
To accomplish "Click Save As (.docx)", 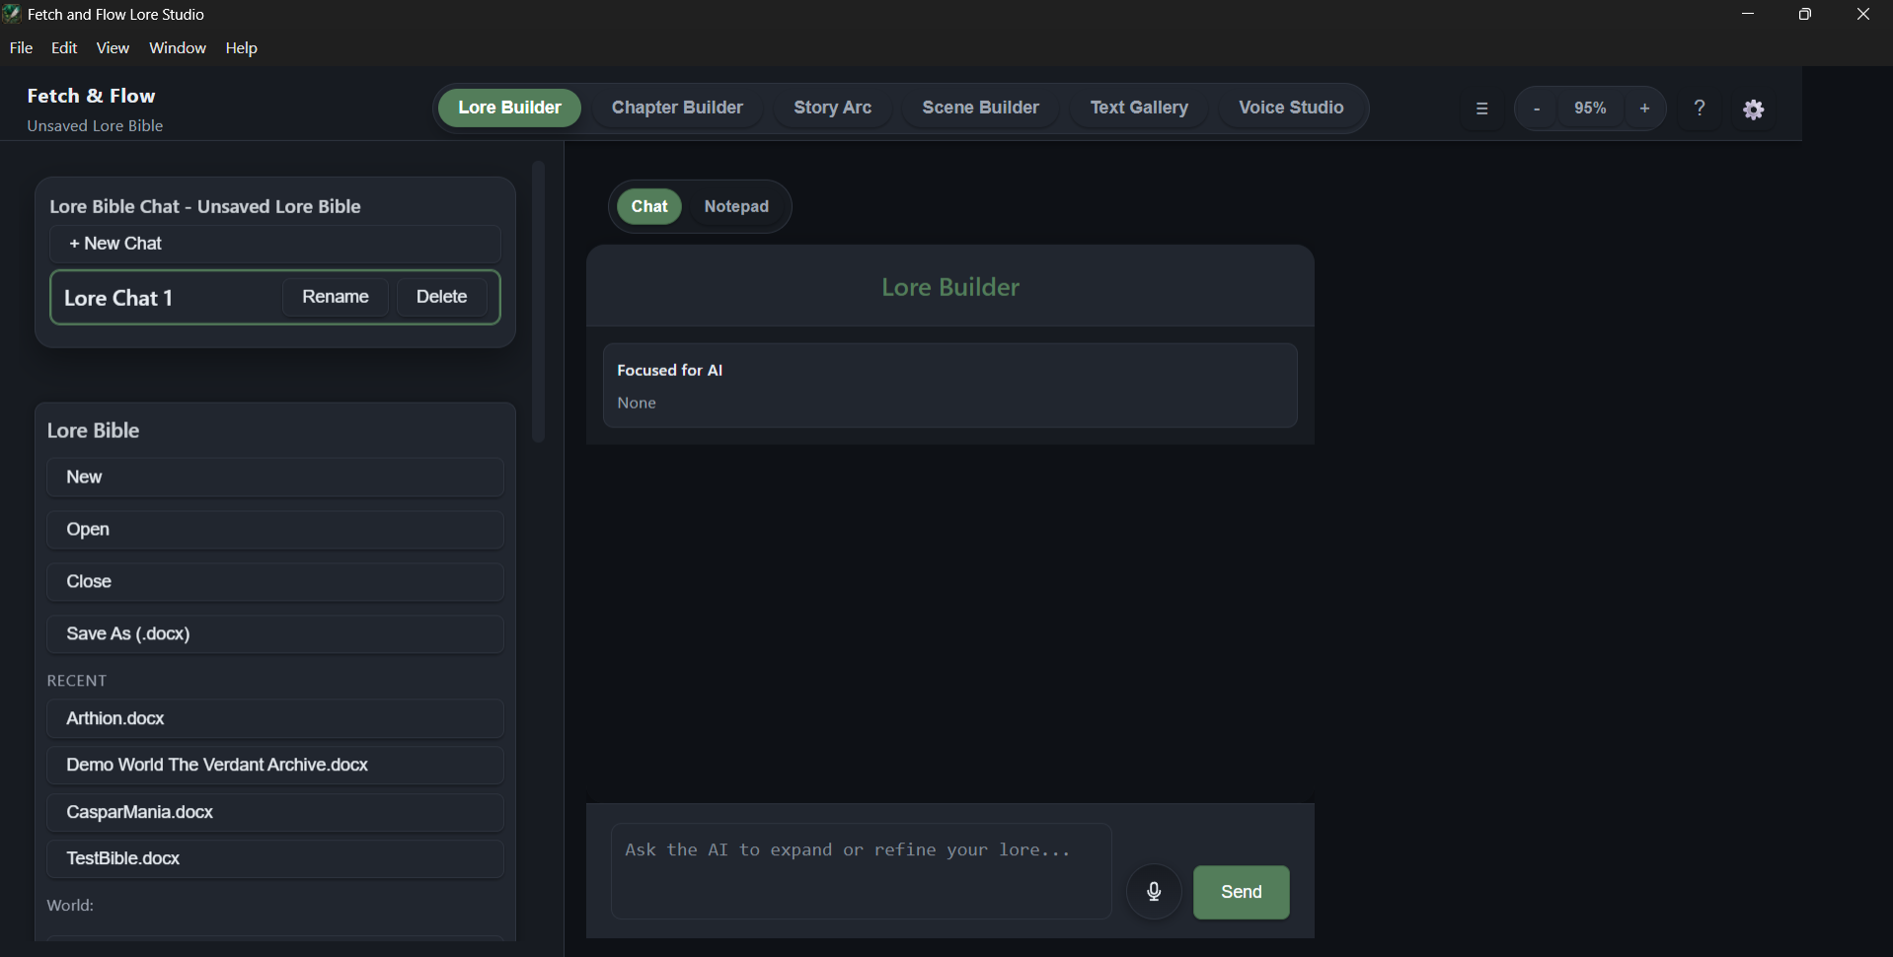I will coord(275,634).
